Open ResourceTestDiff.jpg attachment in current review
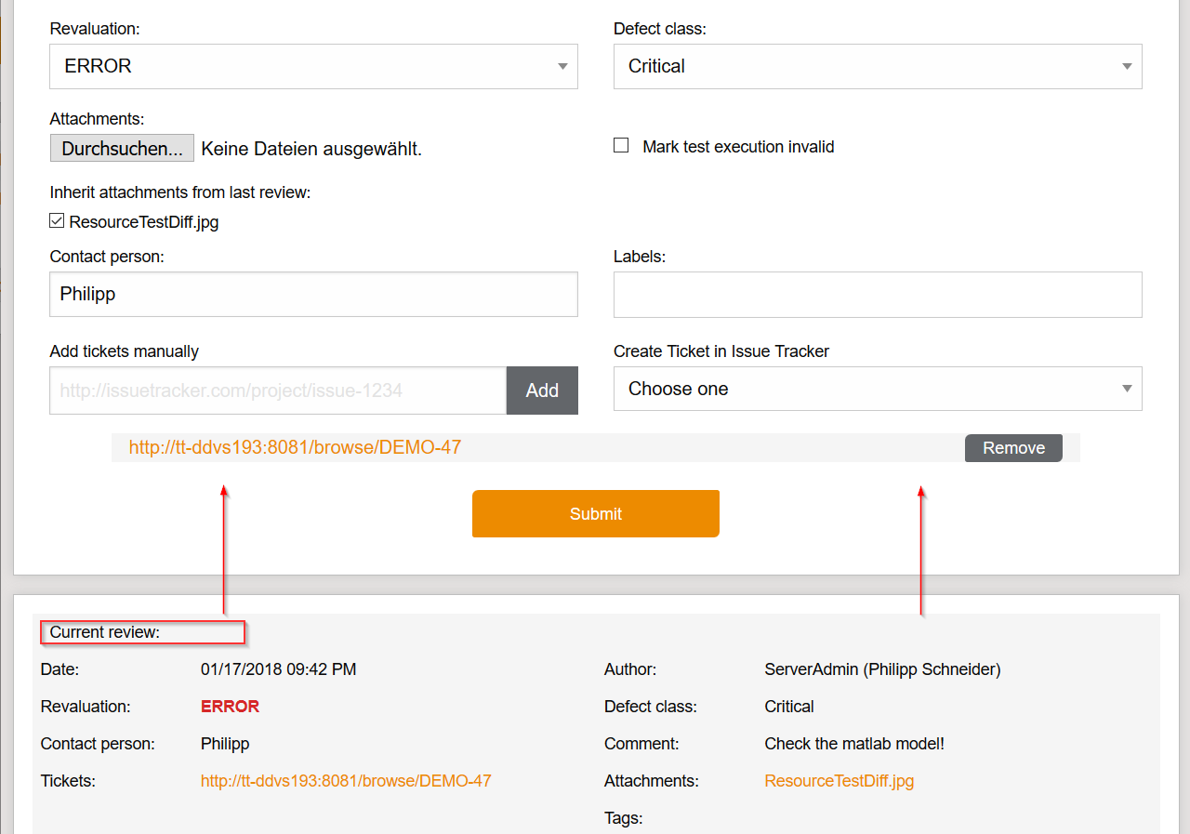Viewport: 1190px width, 834px height. pyautogui.click(x=839, y=780)
